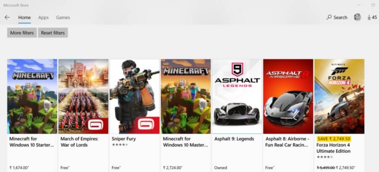Viewport: 379px width, 172px height.
Task: Switch to the Apps tab
Action: [x=43, y=18]
